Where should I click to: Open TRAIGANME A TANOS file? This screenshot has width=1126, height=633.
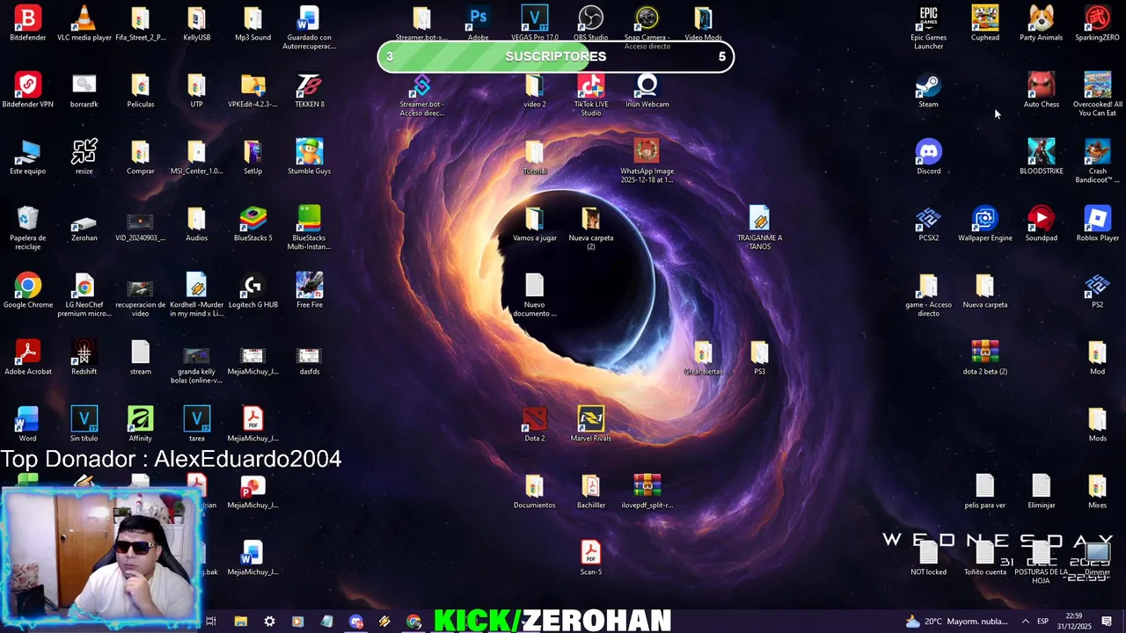(x=760, y=229)
